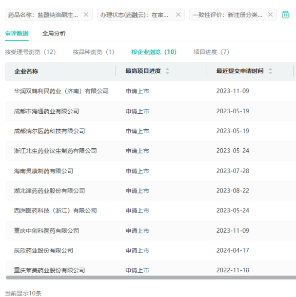The height and width of the screenshot is (297, 296).
Task: Click 企业名称 column header
Action: point(26,71)
